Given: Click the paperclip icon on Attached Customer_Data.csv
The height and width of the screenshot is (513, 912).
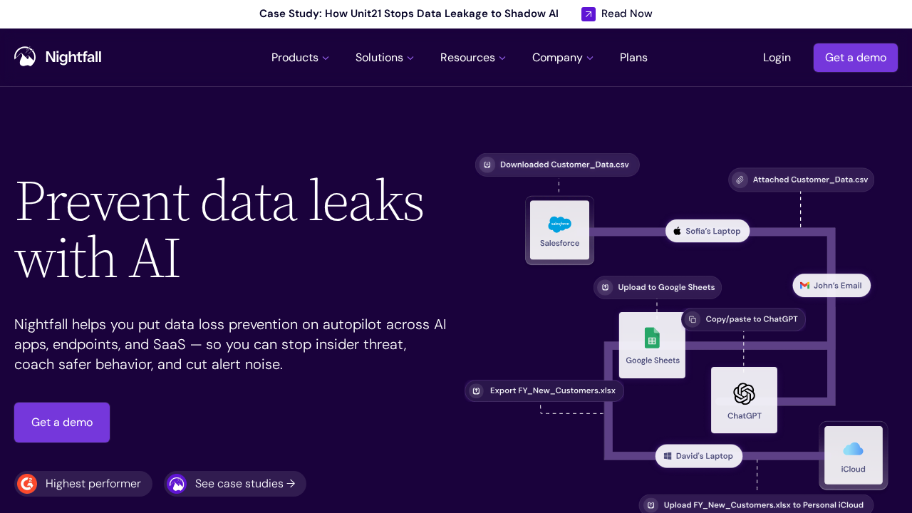Looking at the screenshot, I should (x=740, y=180).
